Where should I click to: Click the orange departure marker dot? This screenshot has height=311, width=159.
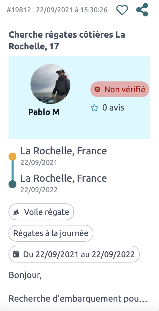click(13, 156)
